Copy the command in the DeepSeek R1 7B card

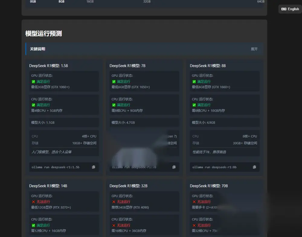tap(174, 167)
